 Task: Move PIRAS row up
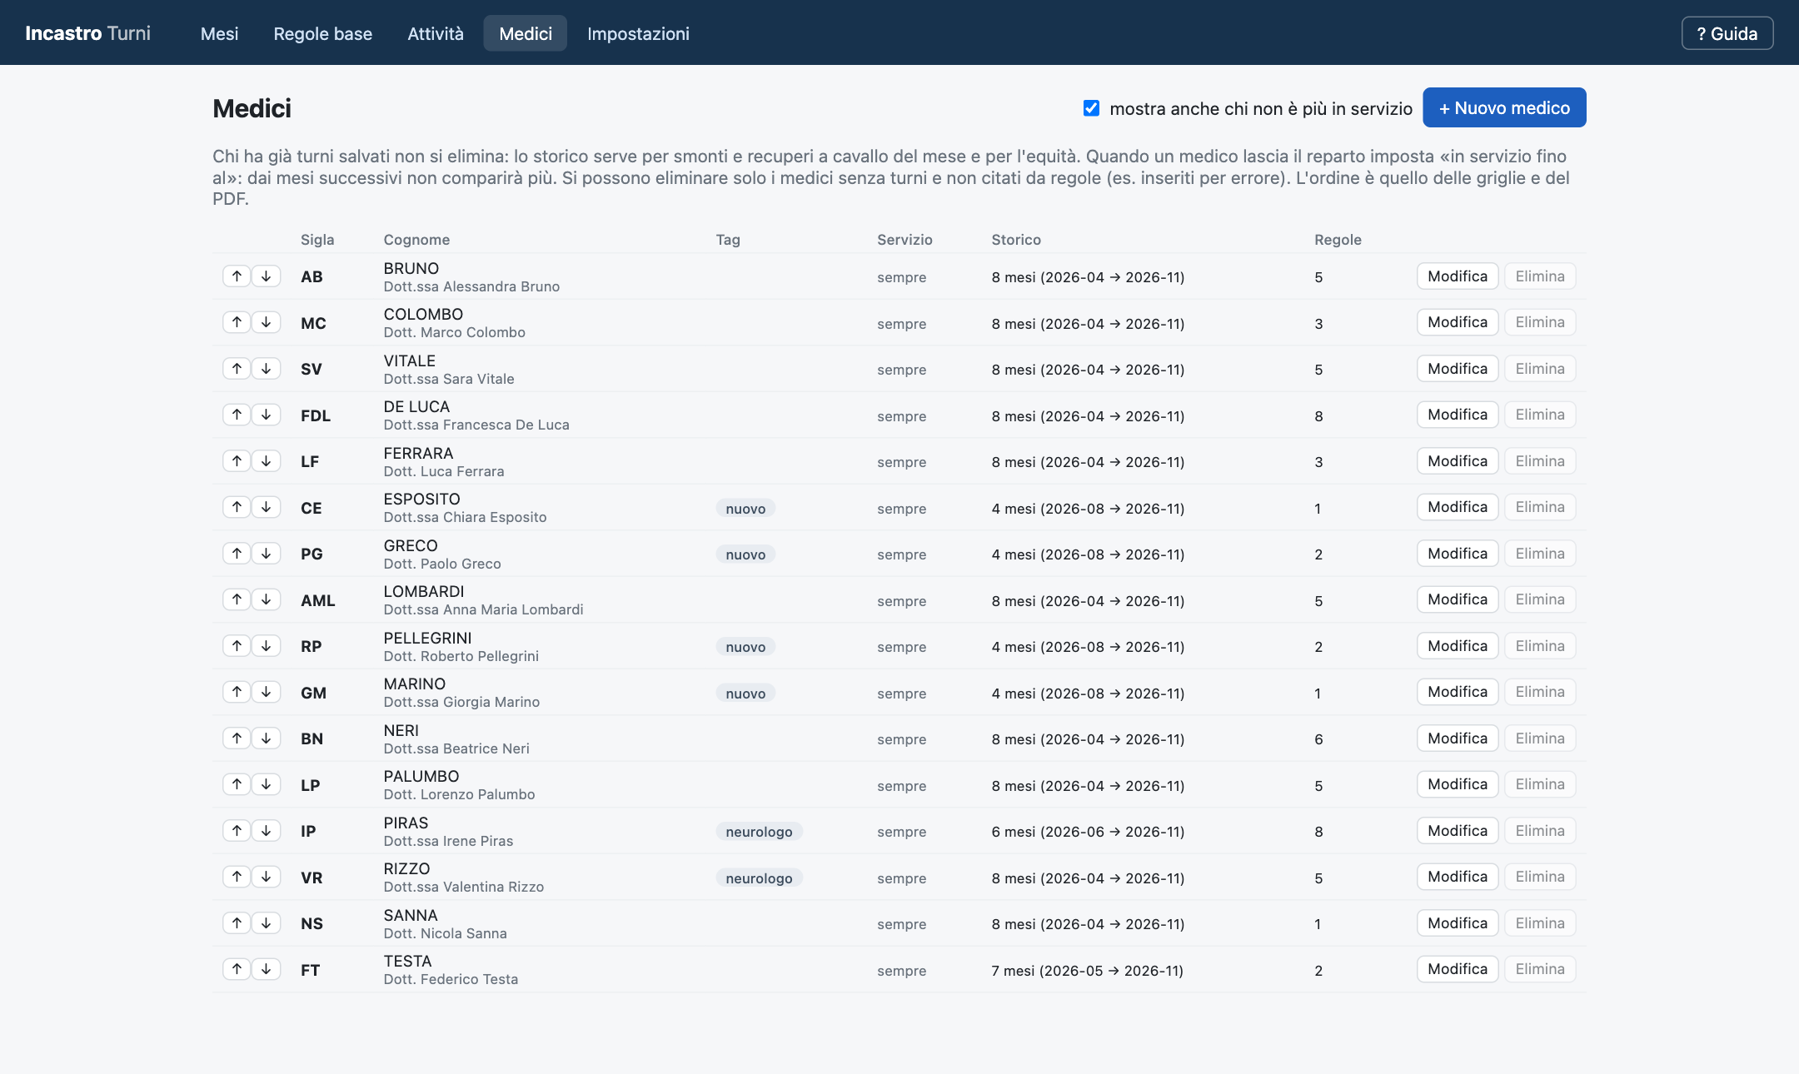237,831
